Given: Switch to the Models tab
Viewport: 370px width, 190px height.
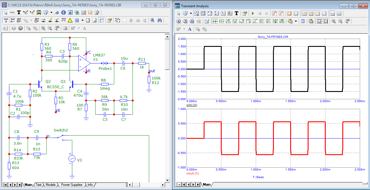Looking at the screenshot, I should coord(51,185).
